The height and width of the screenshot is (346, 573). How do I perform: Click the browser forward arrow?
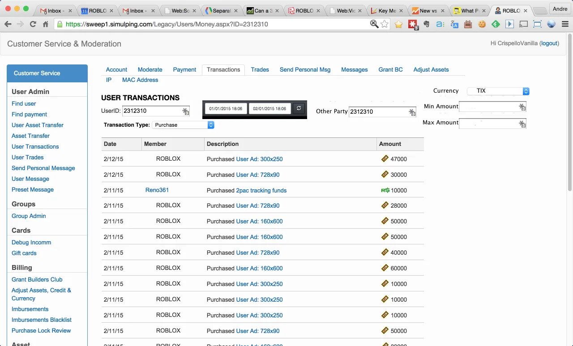point(20,24)
